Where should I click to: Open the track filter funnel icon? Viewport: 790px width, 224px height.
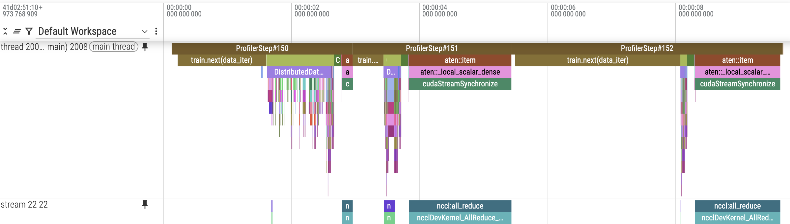click(x=29, y=31)
